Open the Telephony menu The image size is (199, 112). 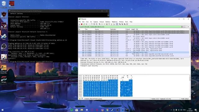[x=115, y=22]
